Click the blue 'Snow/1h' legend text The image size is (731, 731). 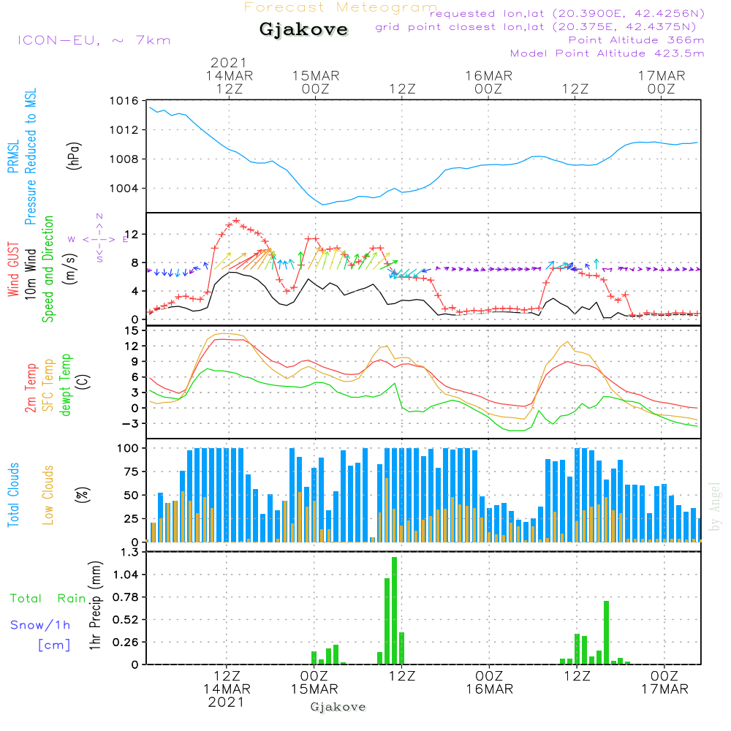(40, 625)
